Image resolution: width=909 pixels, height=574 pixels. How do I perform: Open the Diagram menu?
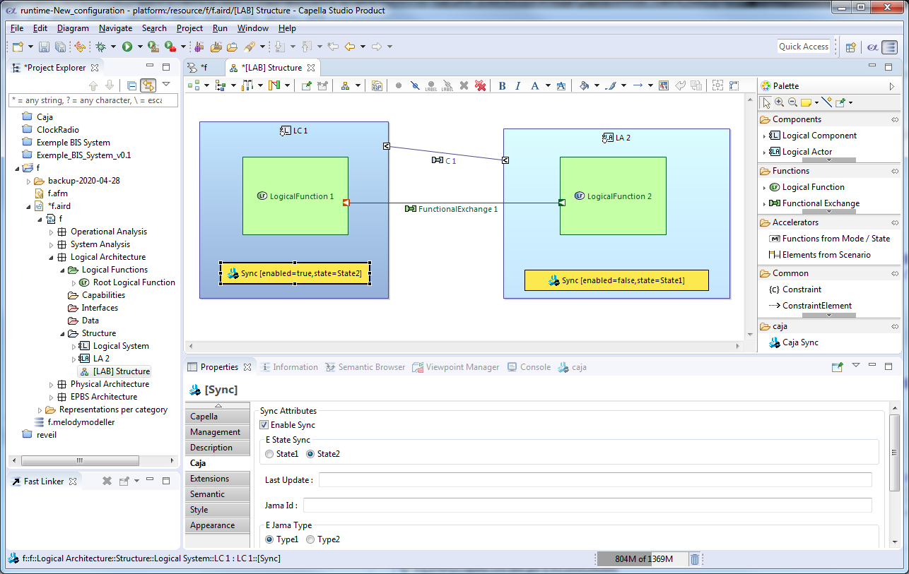point(73,28)
